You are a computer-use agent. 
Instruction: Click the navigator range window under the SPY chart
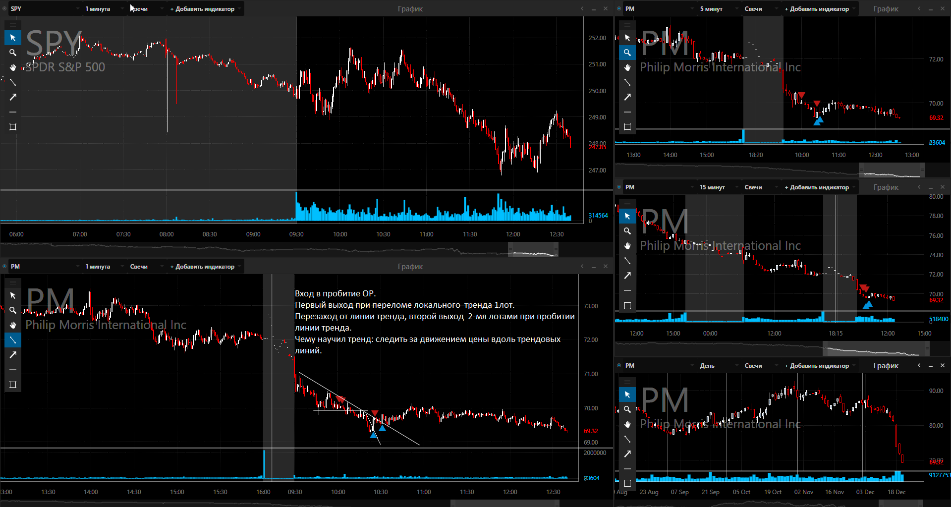click(x=533, y=250)
